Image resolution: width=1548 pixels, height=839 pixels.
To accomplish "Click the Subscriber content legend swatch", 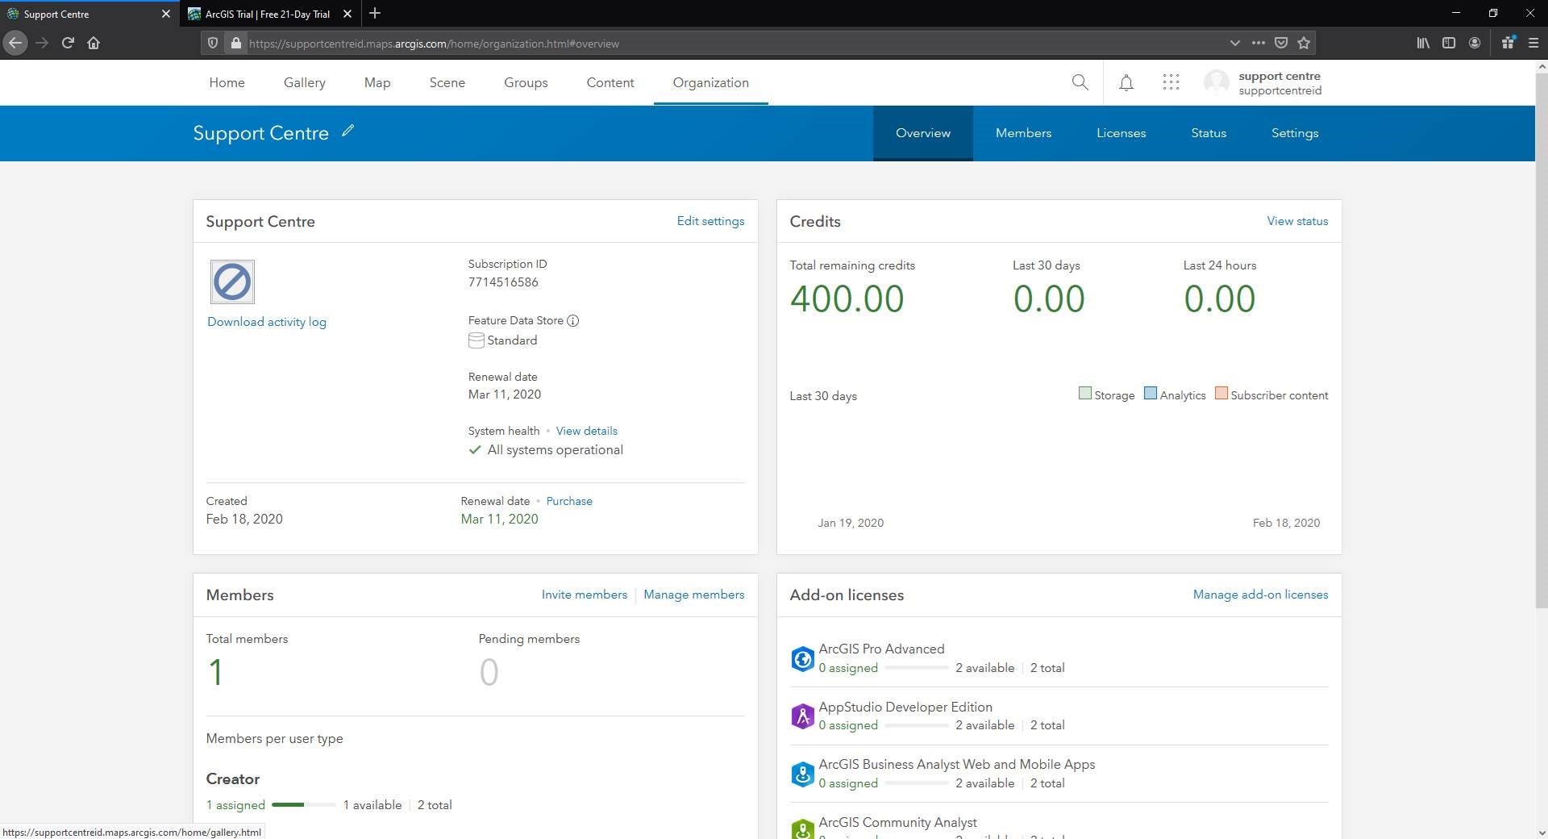I will click(1221, 394).
